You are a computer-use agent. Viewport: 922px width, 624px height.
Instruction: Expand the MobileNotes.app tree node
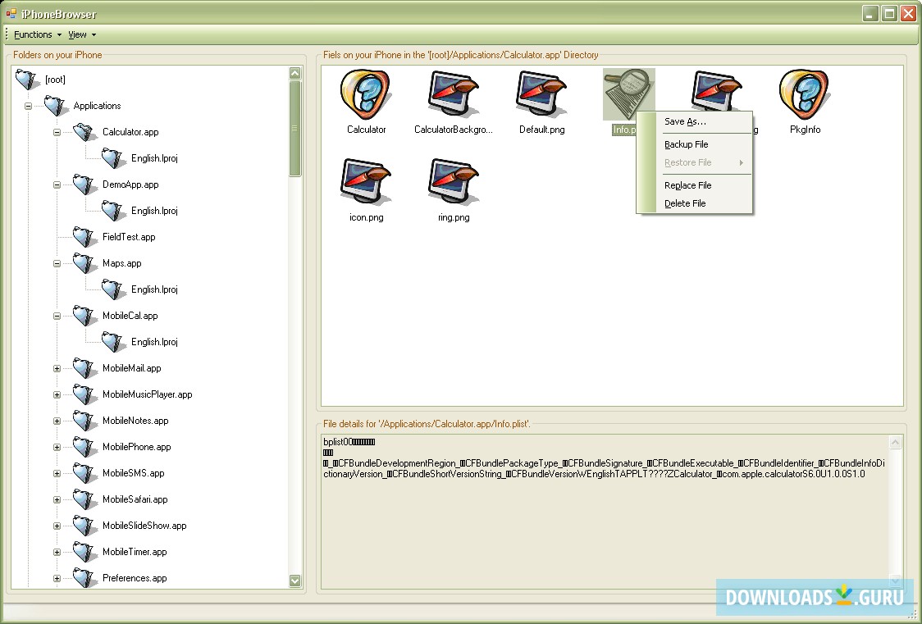coord(57,421)
